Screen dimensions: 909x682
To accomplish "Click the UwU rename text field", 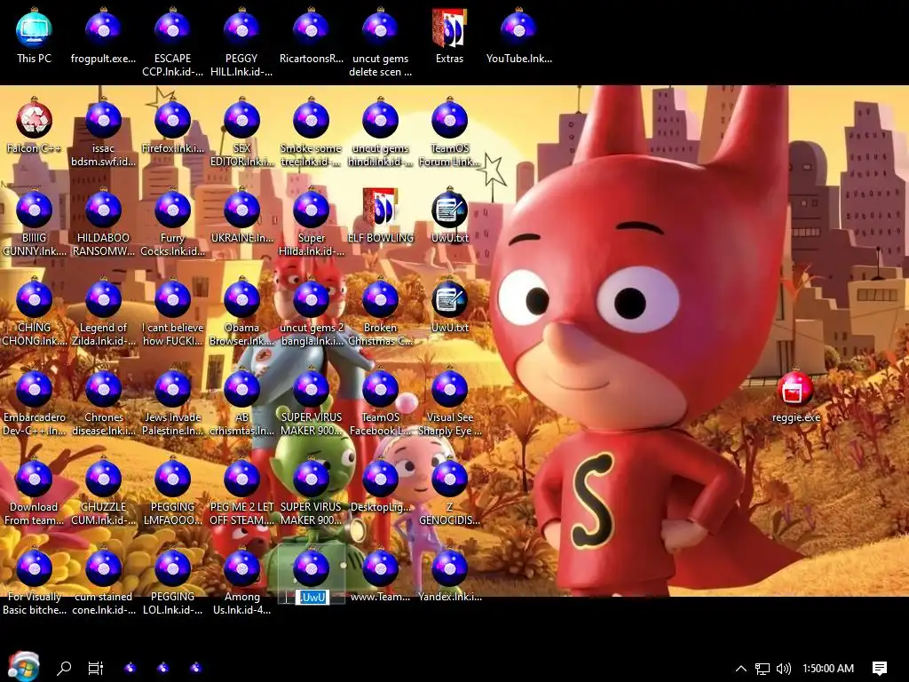I will click(x=312, y=597).
